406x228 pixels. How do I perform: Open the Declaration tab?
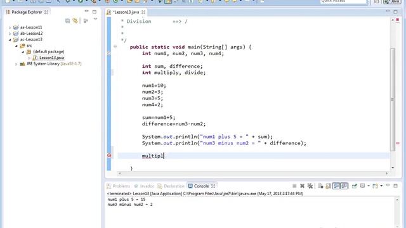[171, 186]
